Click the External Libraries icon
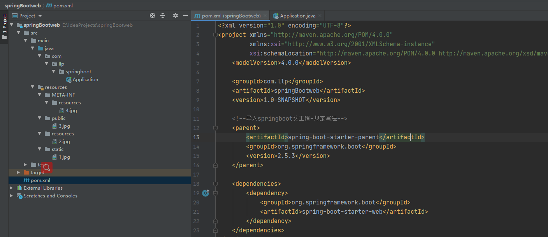 [x=19, y=188]
